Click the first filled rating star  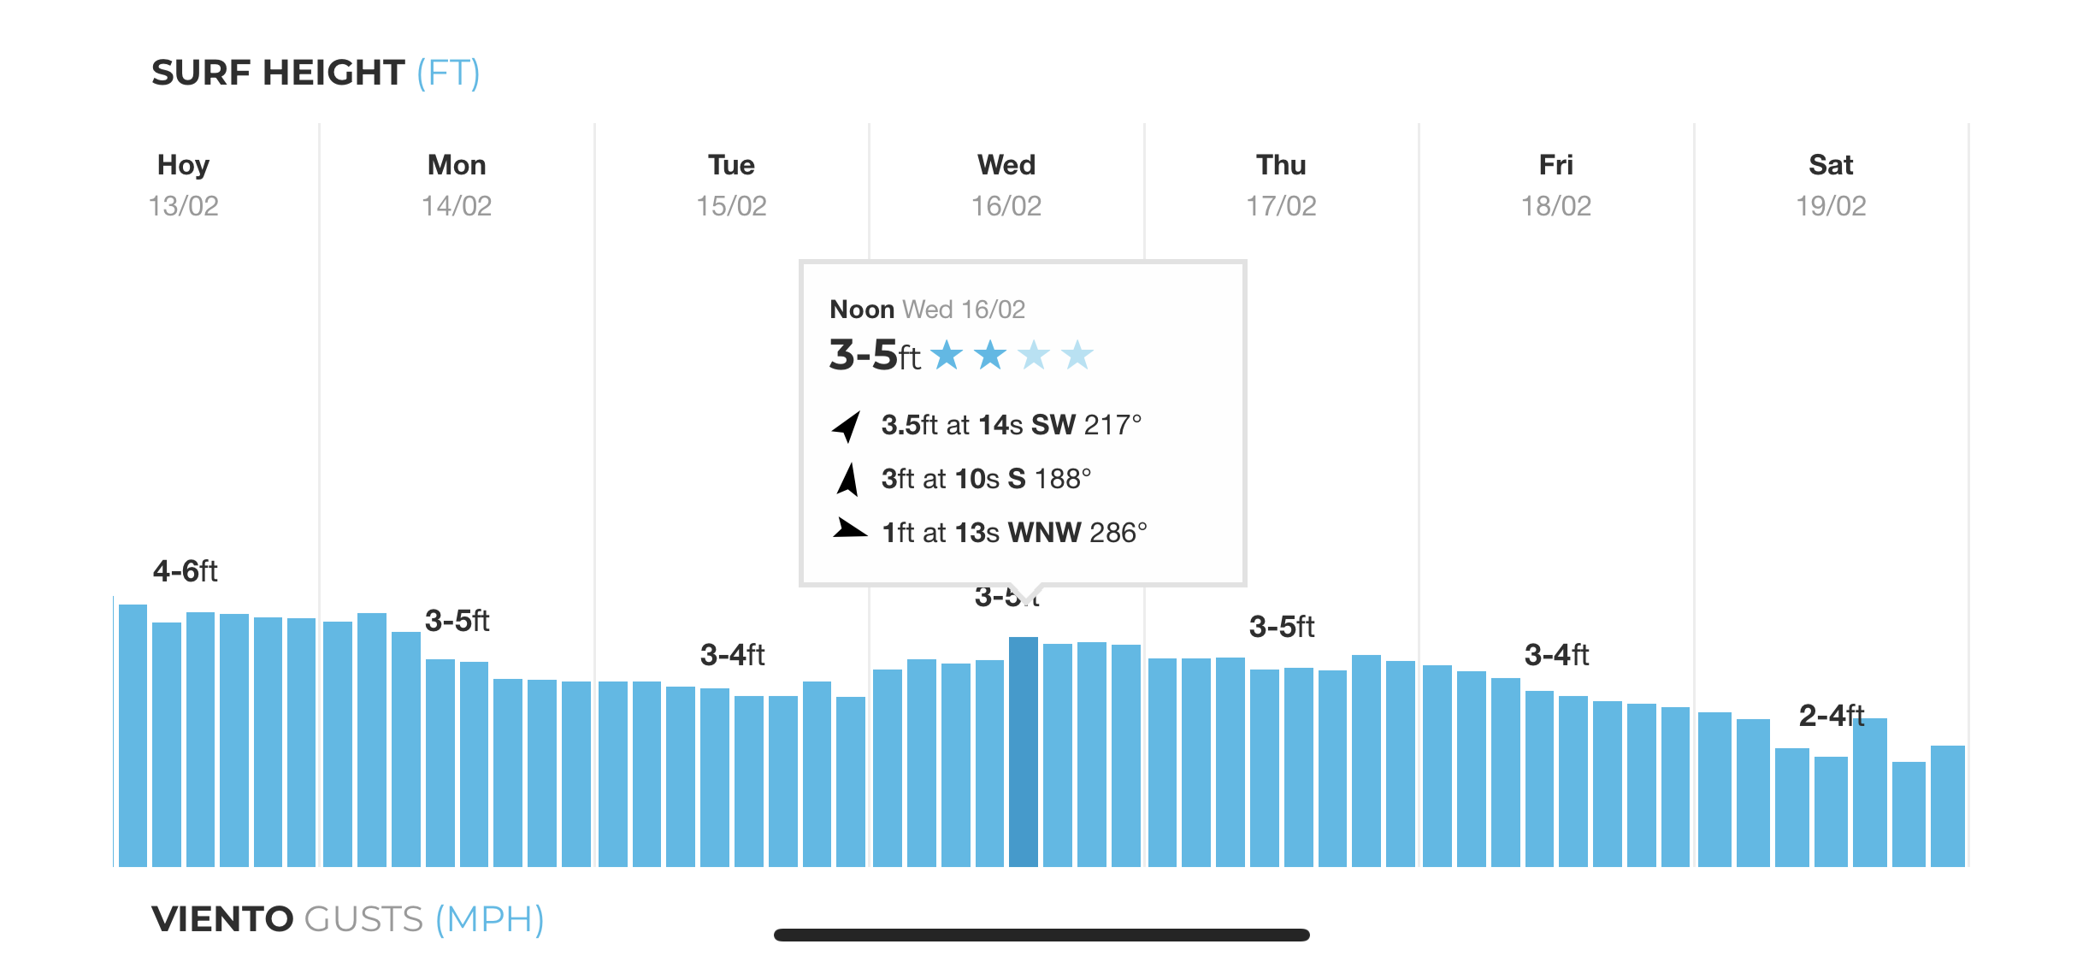click(x=947, y=354)
